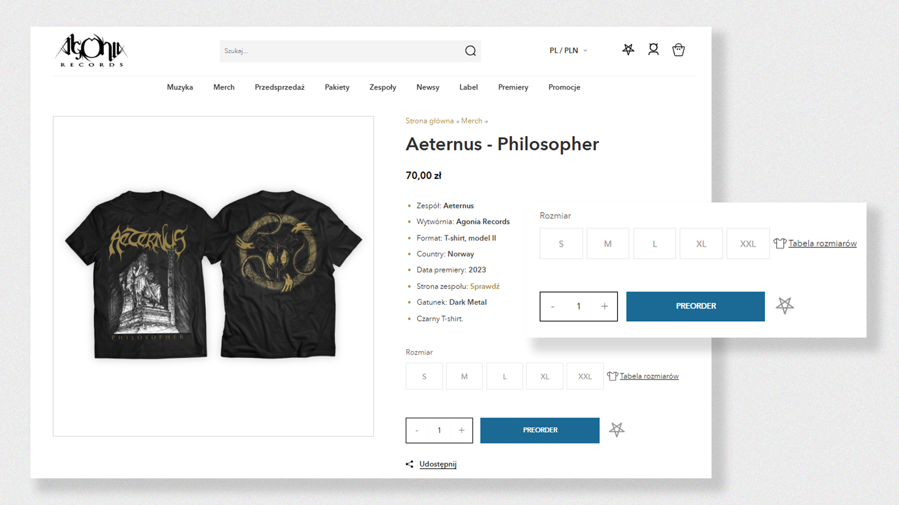This screenshot has height=505, width=899.
Task: Open wishlist pentagram icon in header
Action: tap(628, 50)
